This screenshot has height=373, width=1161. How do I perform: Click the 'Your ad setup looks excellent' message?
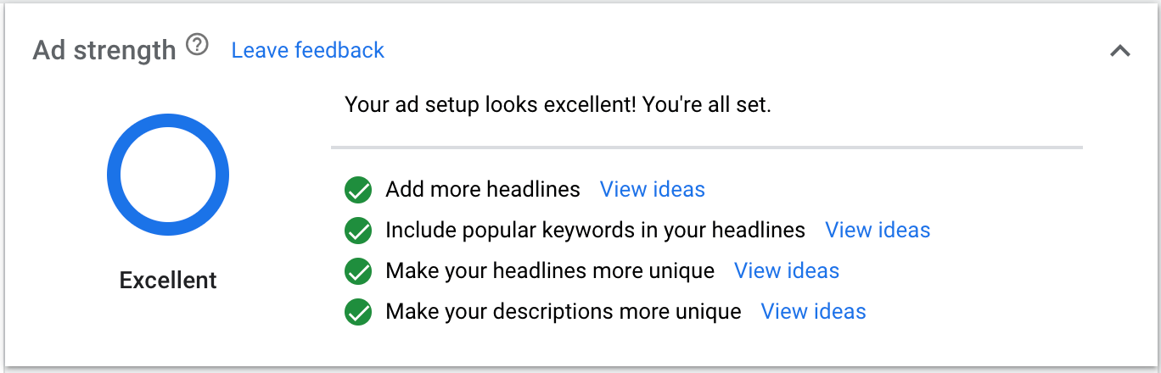coord(558,106)
